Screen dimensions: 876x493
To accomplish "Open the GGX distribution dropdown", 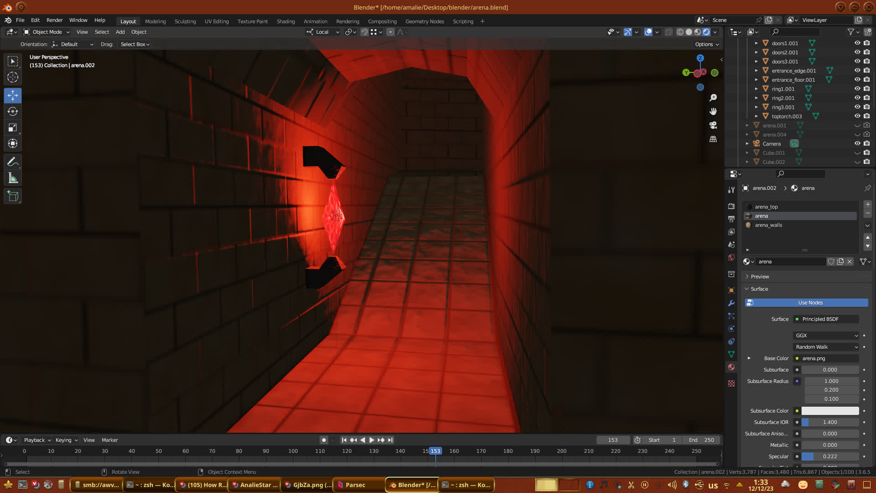I will (826, 336).
